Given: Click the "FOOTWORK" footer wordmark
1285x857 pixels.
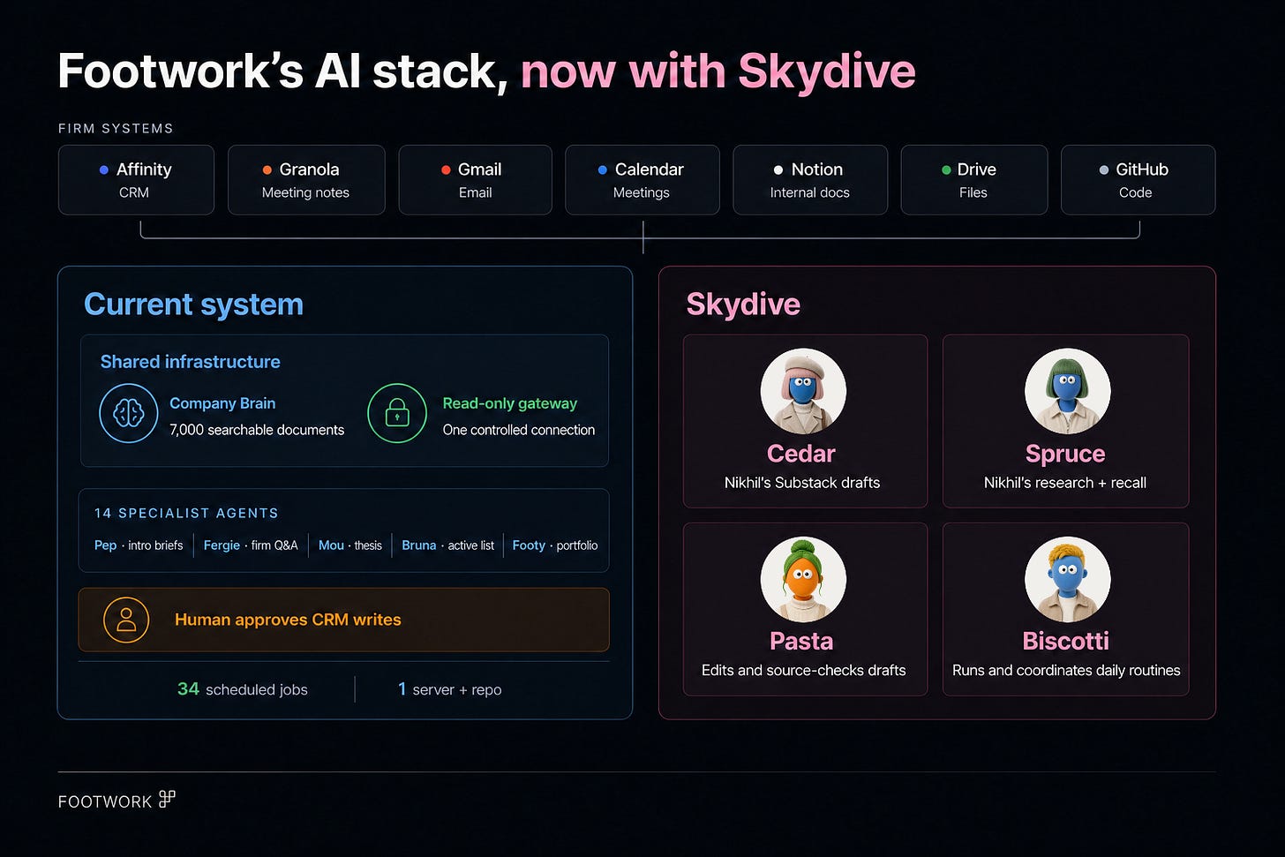Looking at the screenshot, I should 105,801.
